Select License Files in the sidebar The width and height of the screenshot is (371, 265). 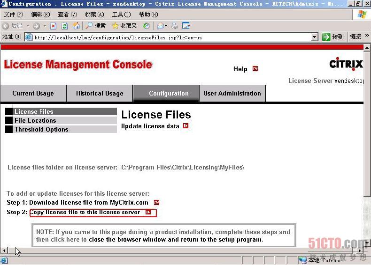tap(61, 111)
